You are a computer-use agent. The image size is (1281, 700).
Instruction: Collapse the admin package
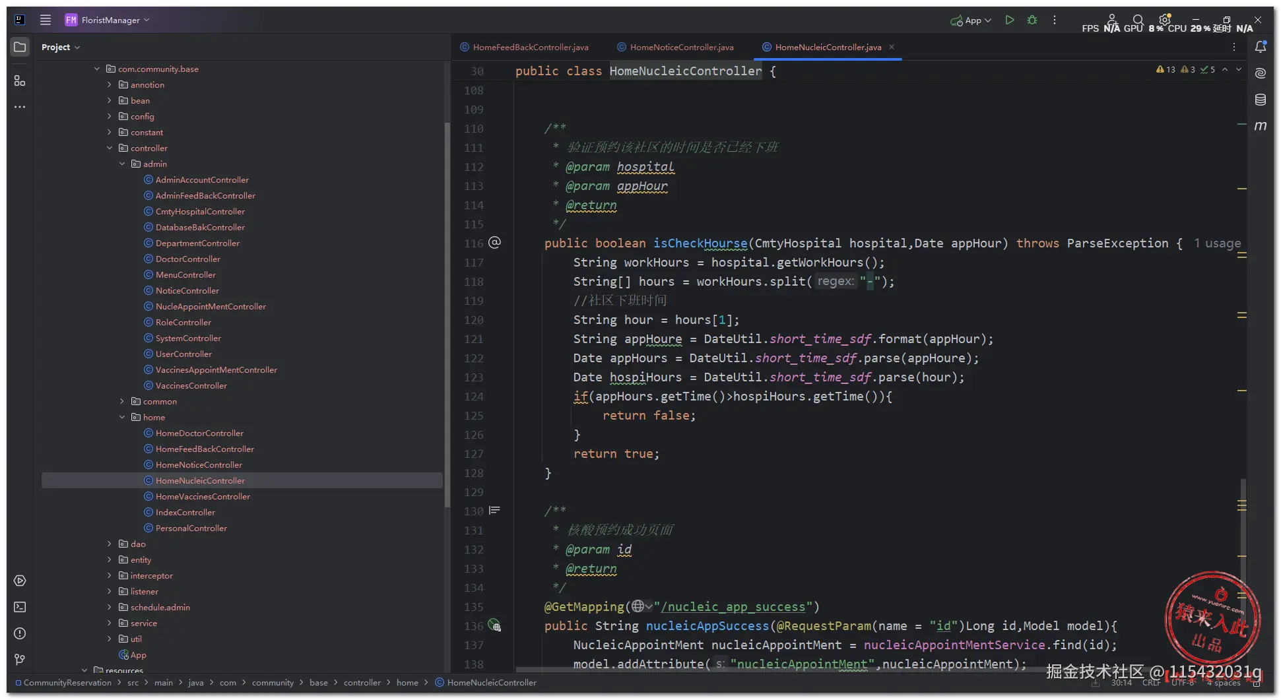(x=122, y=164)
